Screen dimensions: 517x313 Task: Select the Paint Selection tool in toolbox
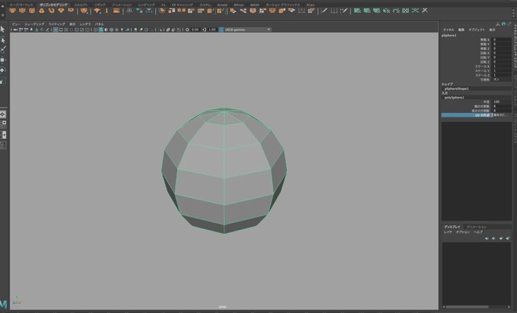click(x=3, y=50)
